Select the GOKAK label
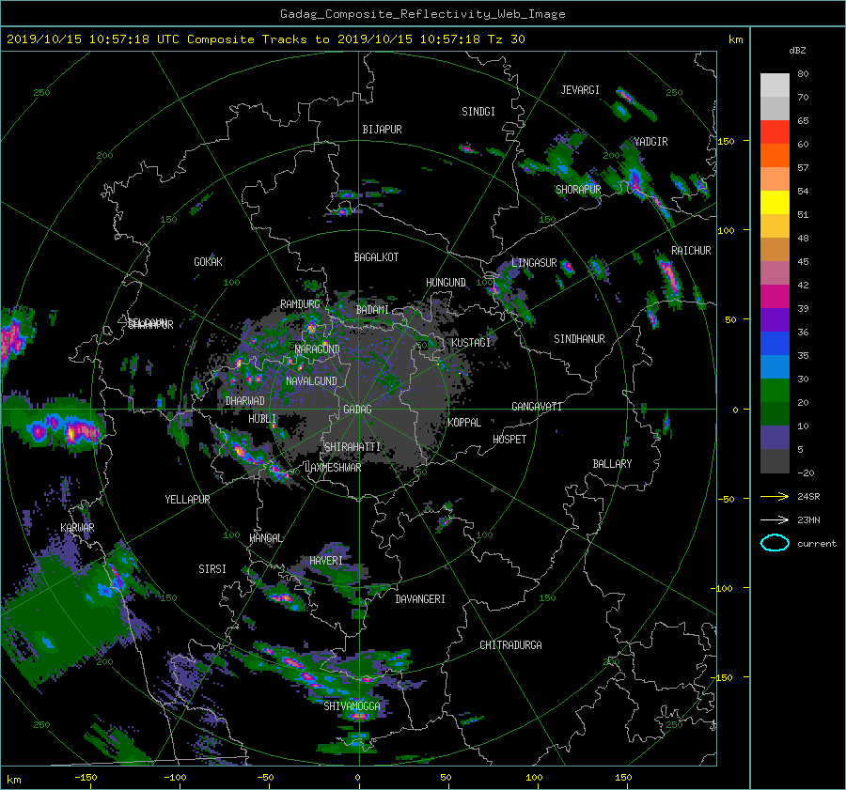 pyautogui.click(x=209, y=261)
